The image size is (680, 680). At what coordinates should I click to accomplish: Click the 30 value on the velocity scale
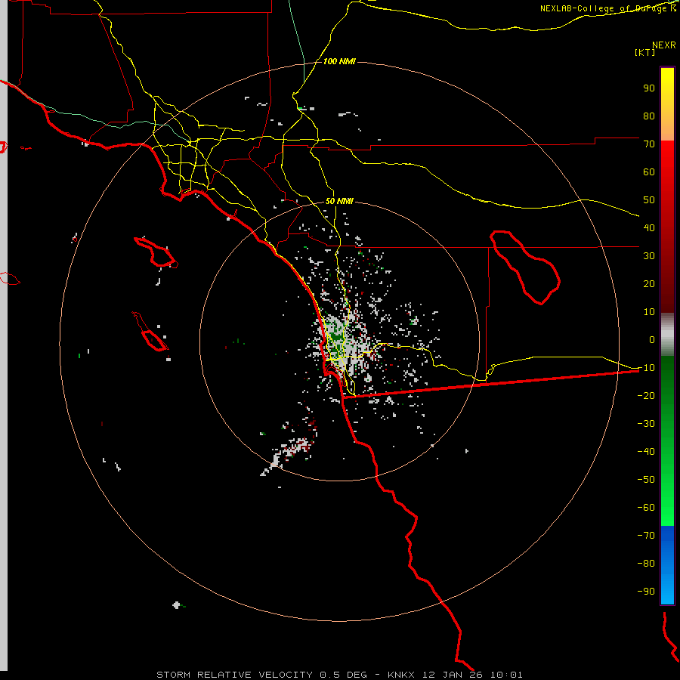(649, 256)
